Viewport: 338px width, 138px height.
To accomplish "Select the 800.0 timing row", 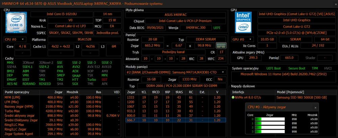I will coord(176,115).
